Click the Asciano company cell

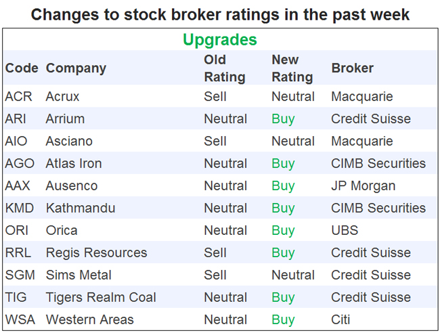tap(69, 141)
